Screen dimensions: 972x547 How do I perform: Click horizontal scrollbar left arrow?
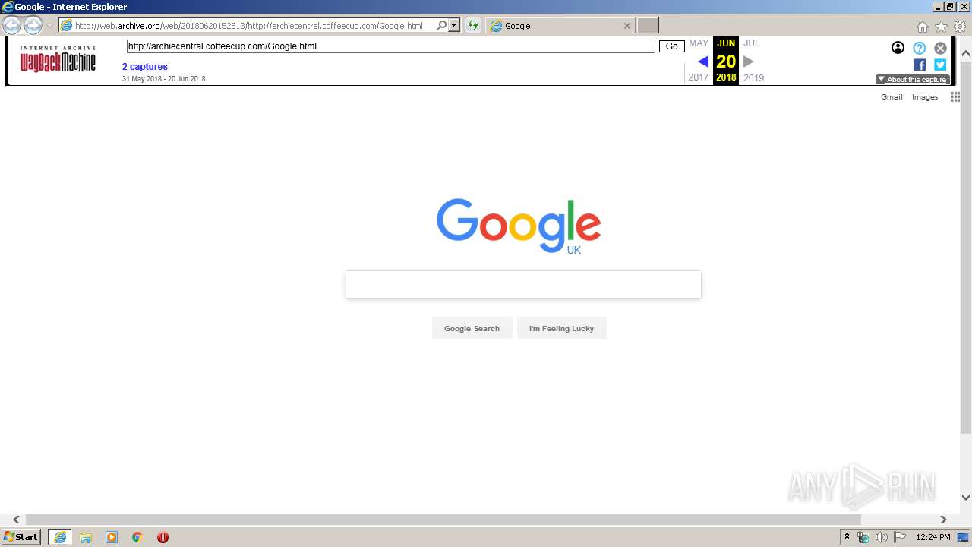[x=16, y=520]
